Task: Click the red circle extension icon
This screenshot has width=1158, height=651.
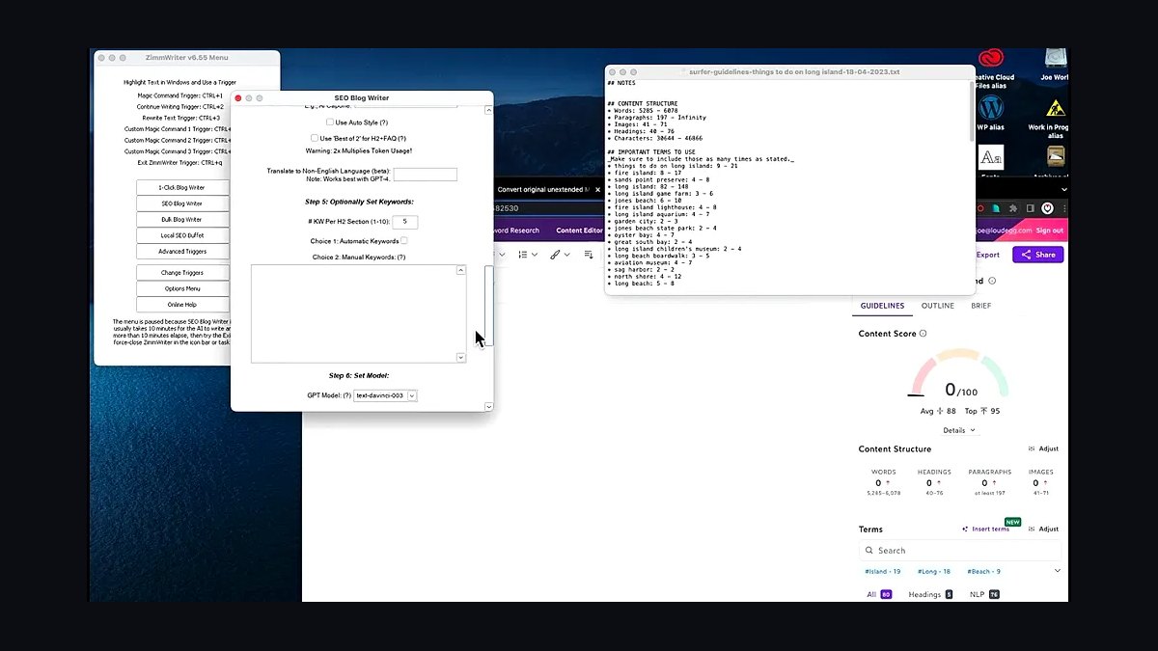Action: [981, 207]
